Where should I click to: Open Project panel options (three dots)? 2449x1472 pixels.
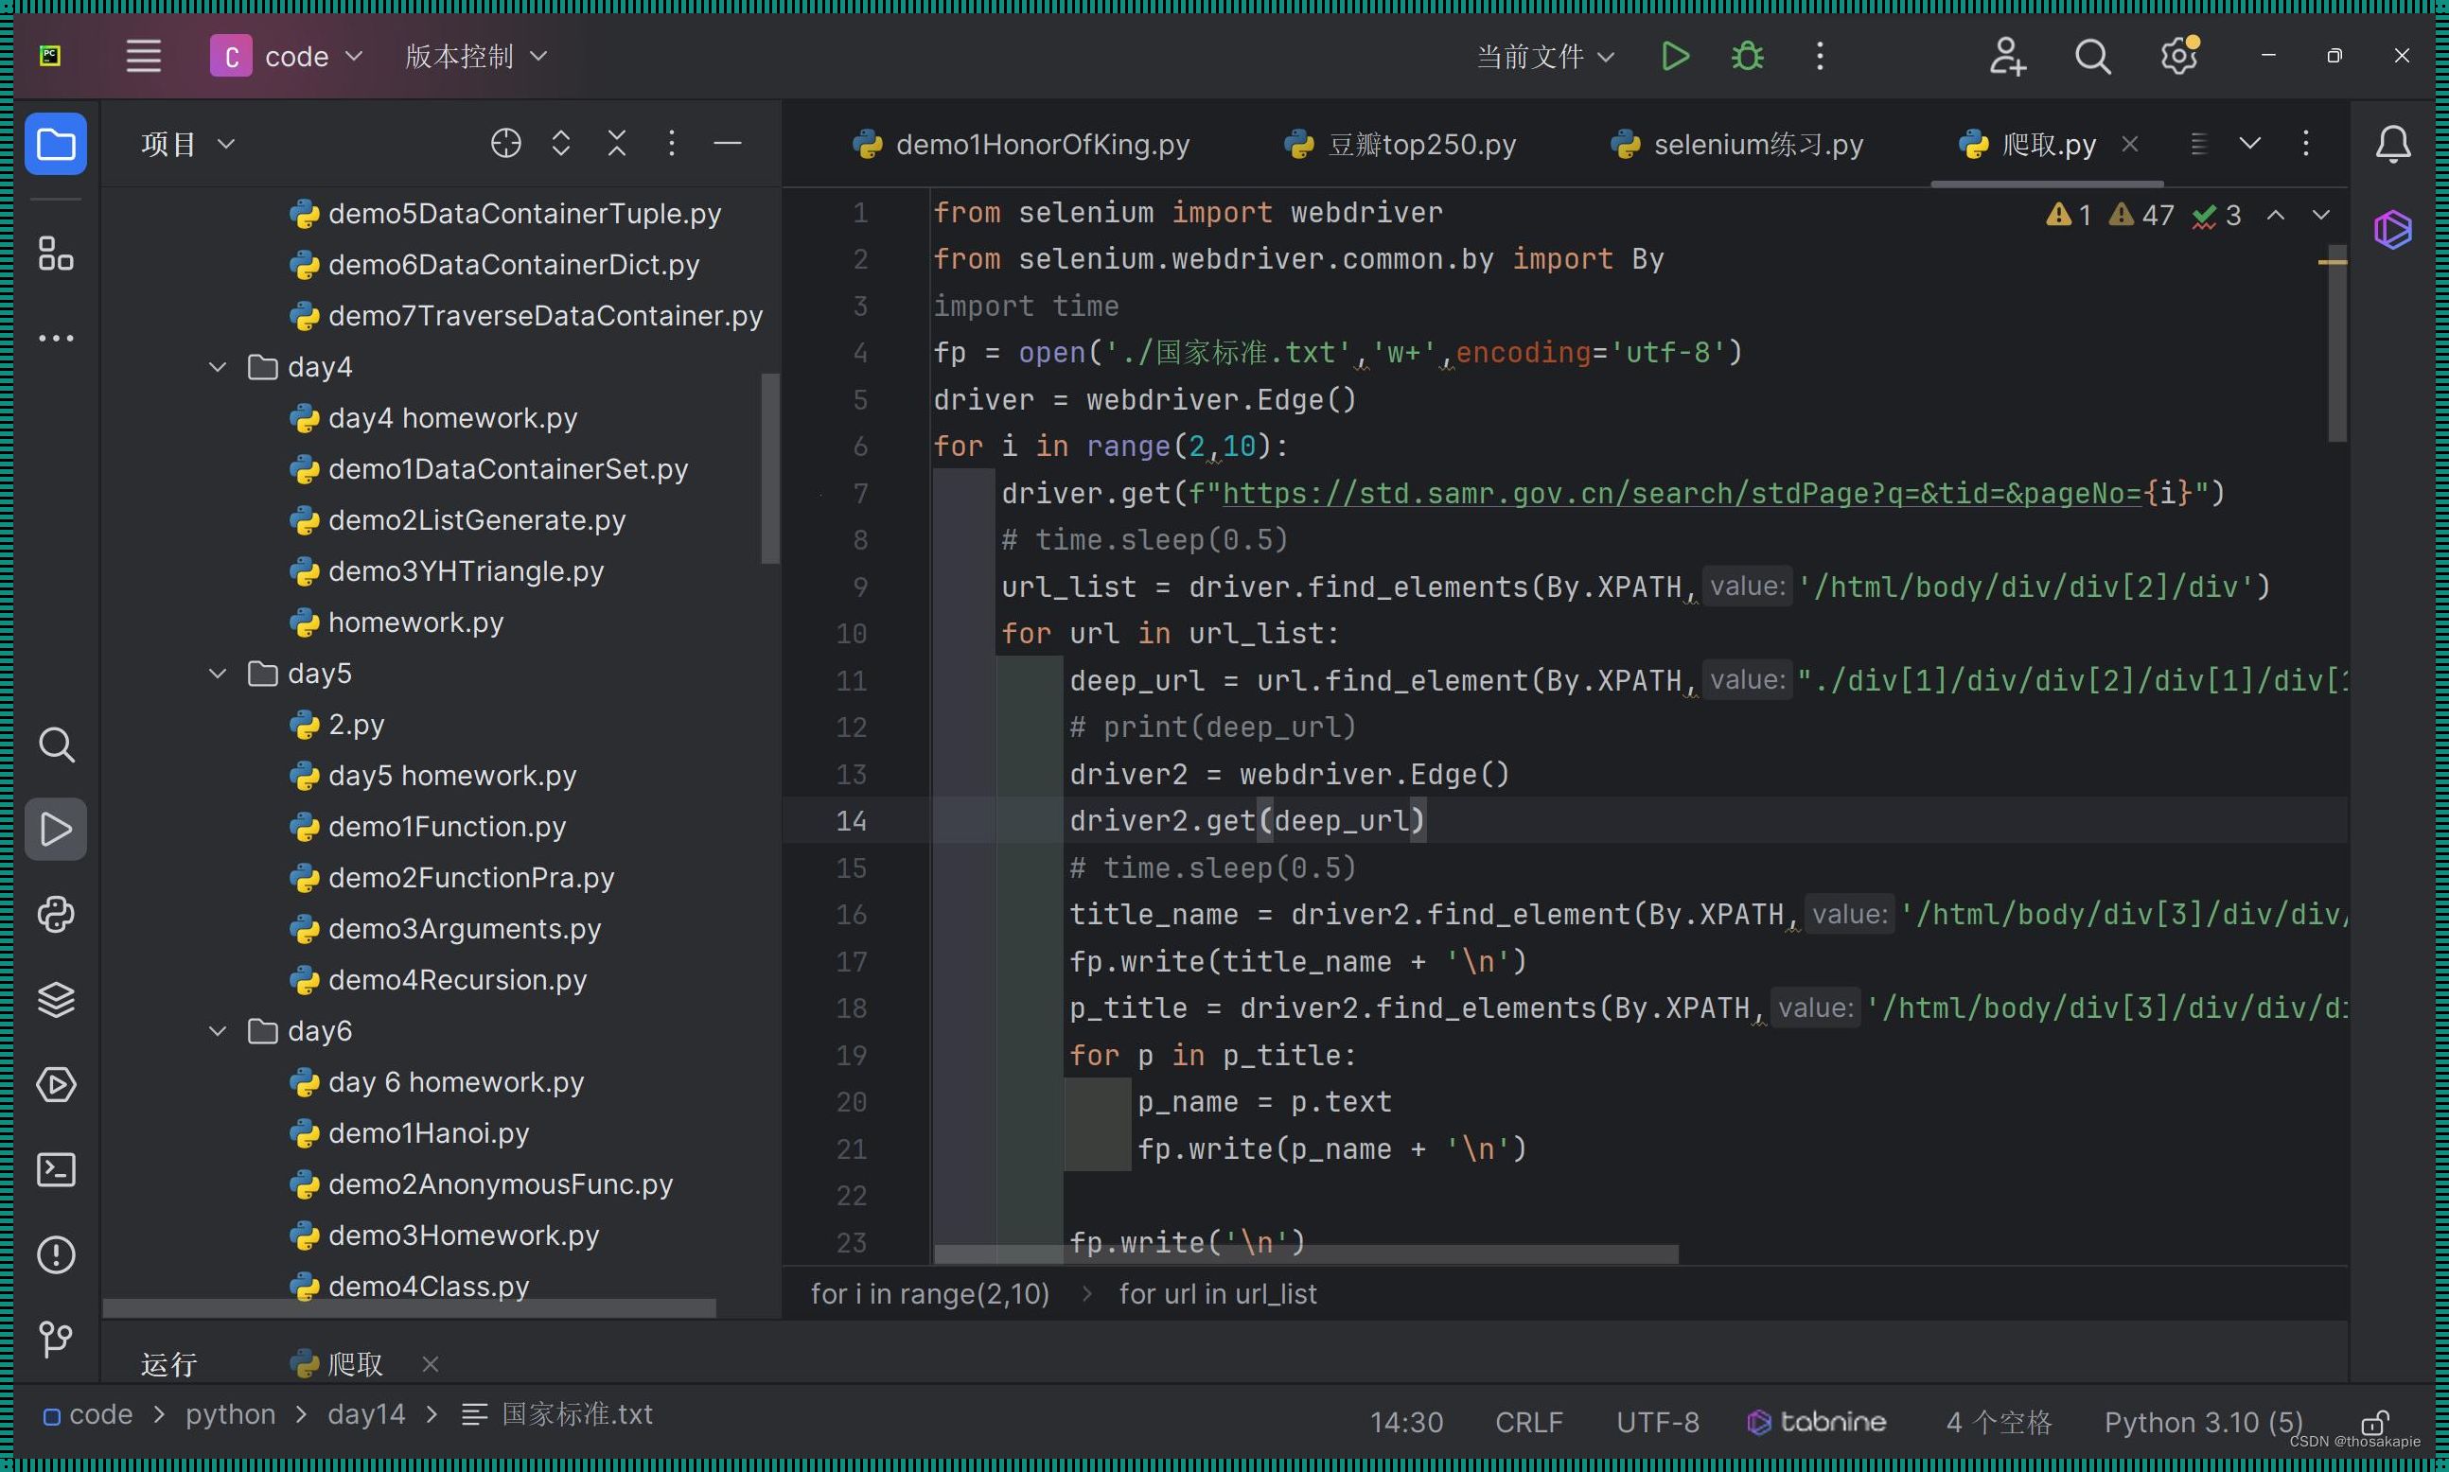pyautogui.click(x=672, y=144)
